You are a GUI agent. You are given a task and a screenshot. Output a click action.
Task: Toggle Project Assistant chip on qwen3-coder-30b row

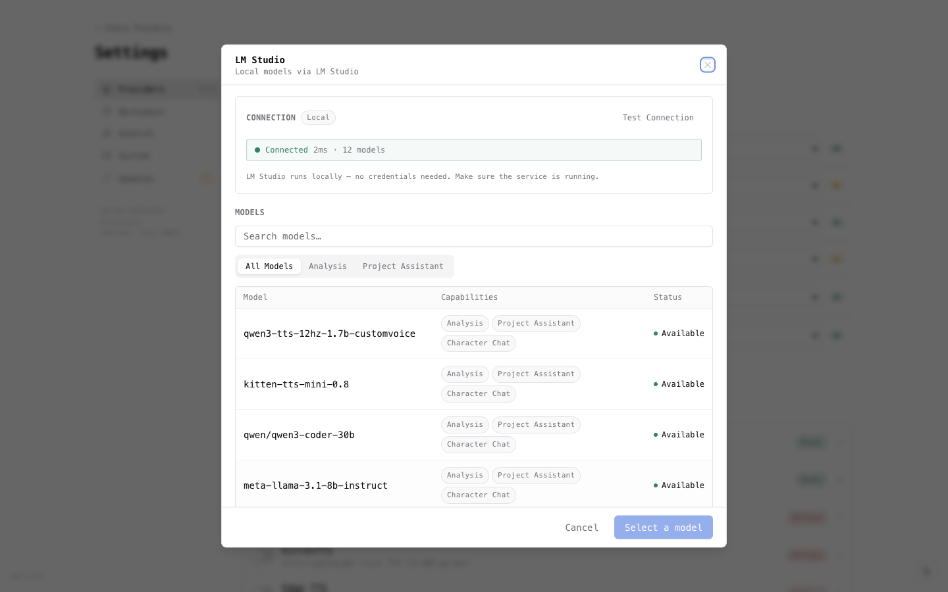click(x=536, y=424)
